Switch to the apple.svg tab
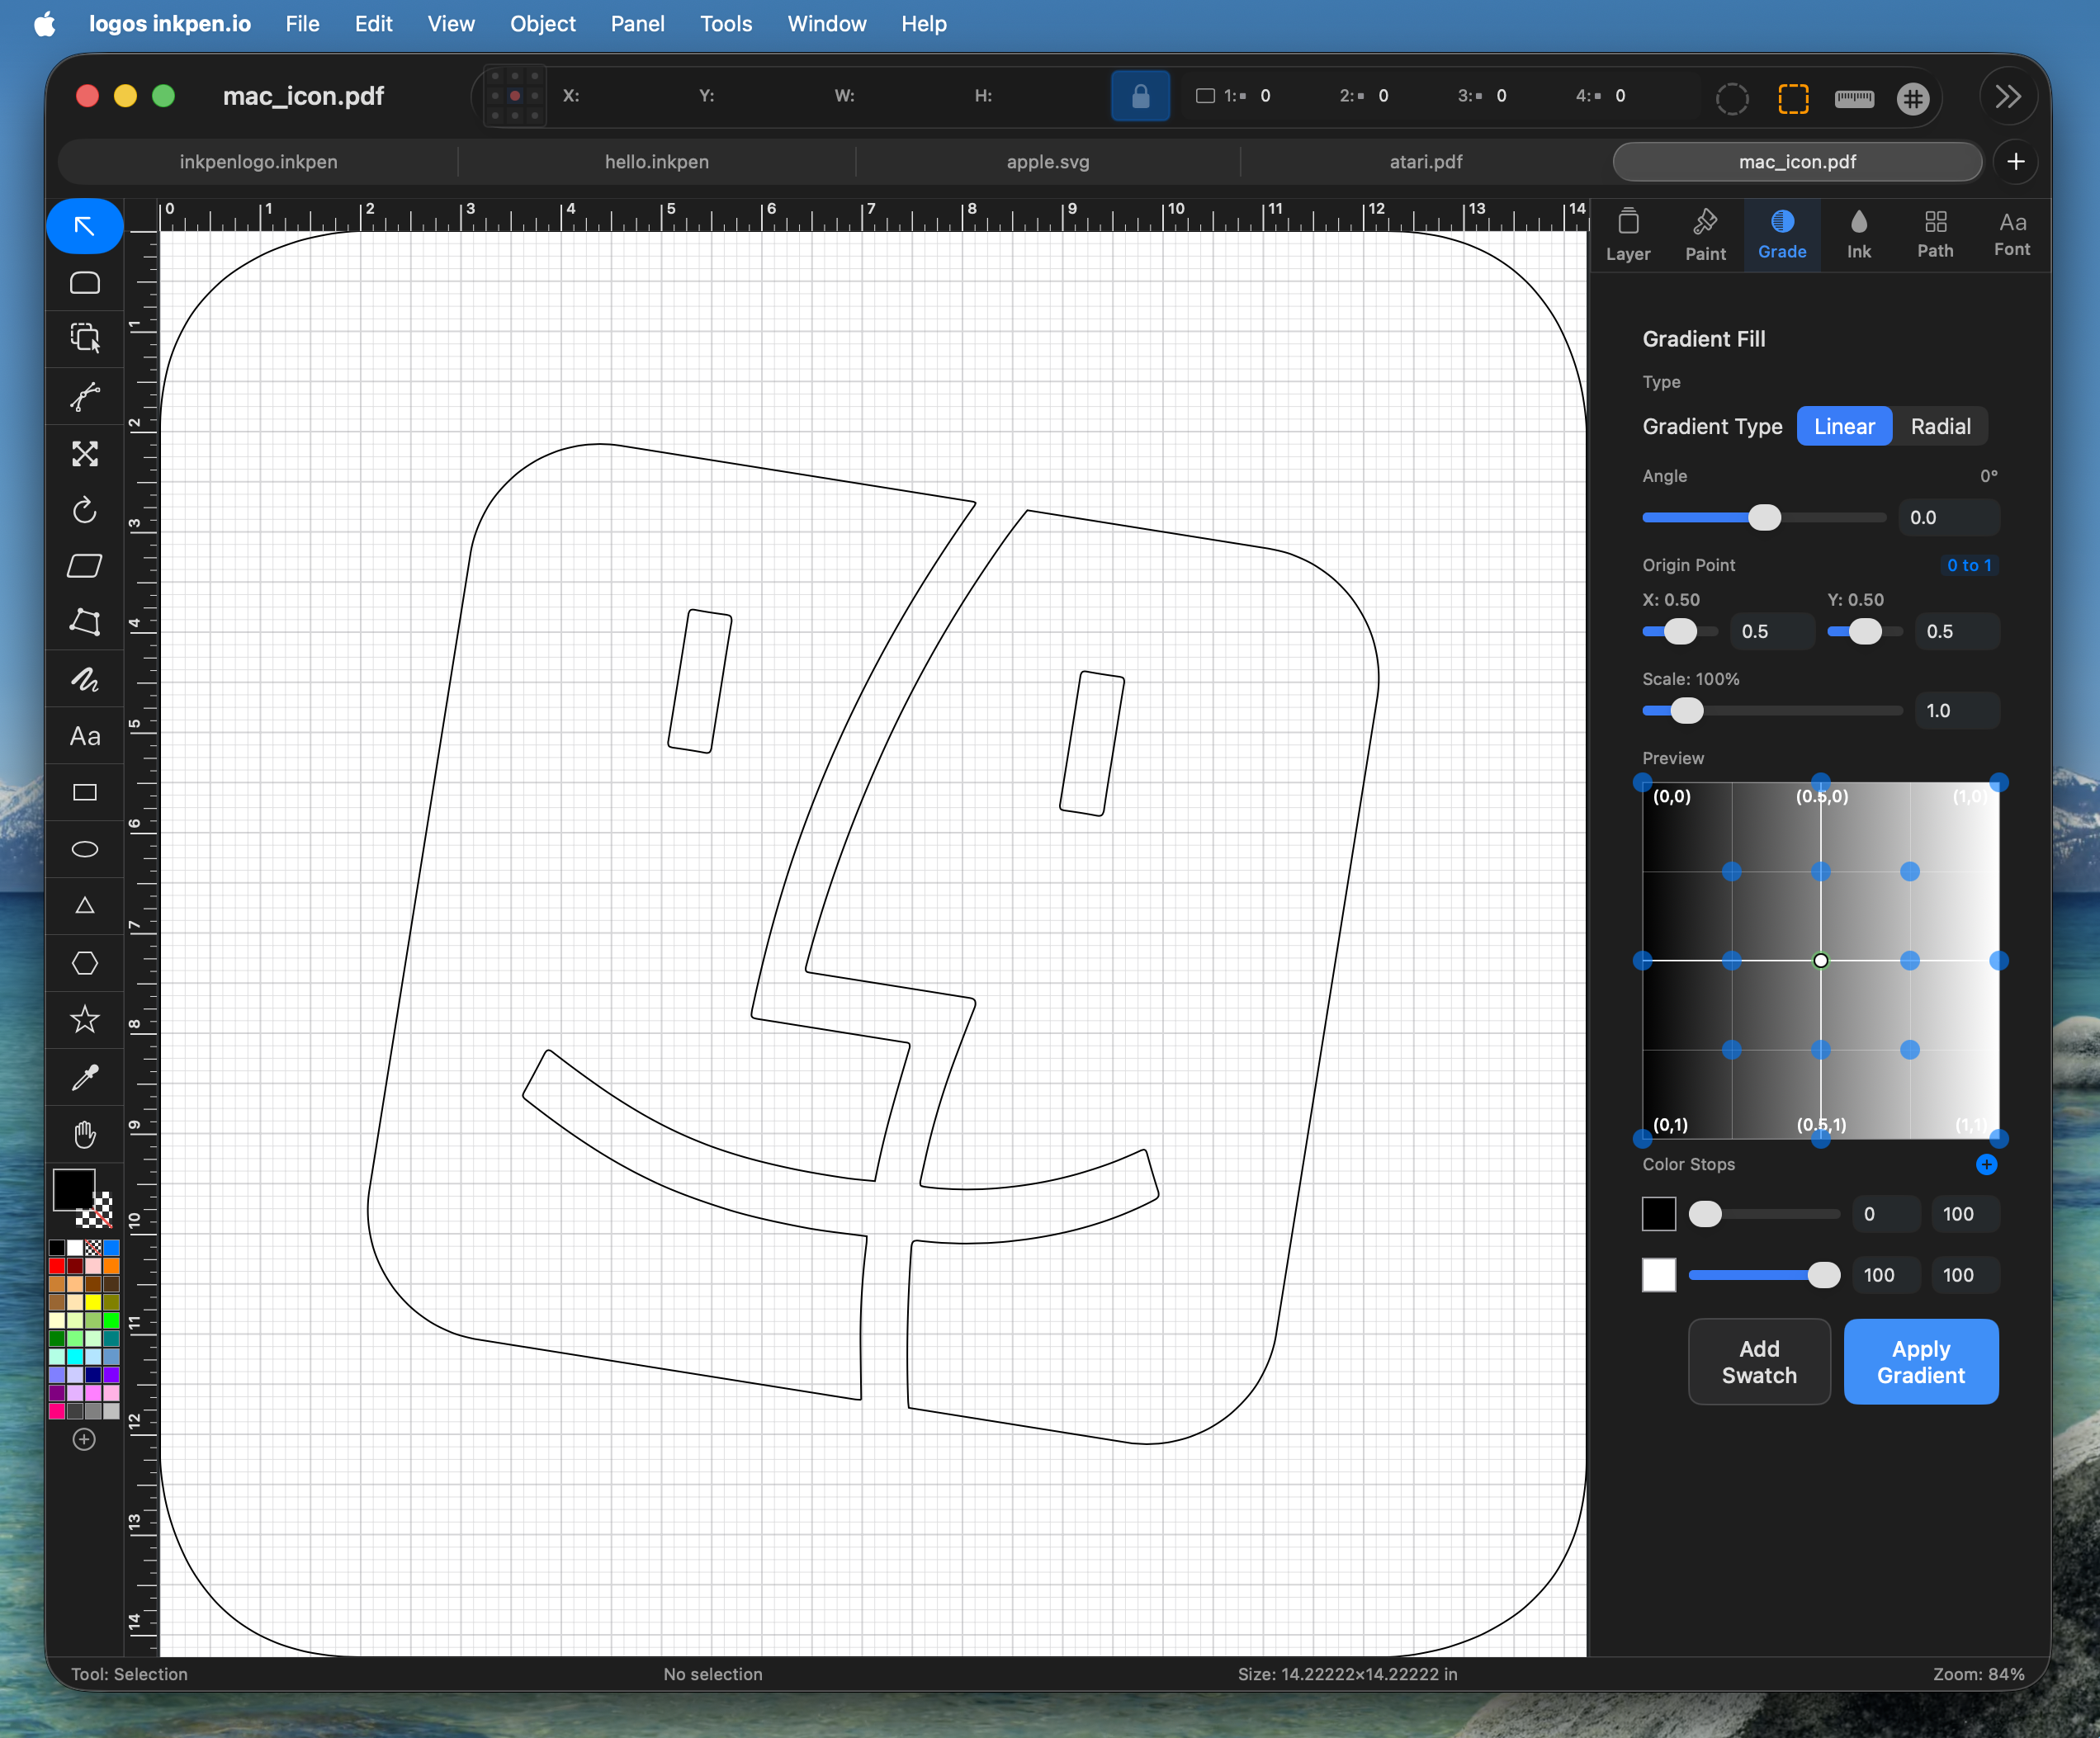The width and height of the screenshot is (2100, 1738). 1047,162
